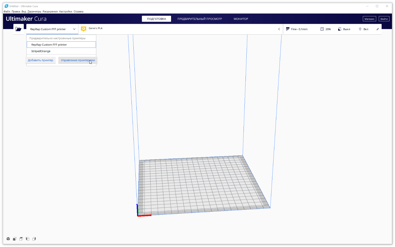Minimize the Ultimaker Cura window
The height and width of the screenshot is (247, 395).
pos(367,6)
